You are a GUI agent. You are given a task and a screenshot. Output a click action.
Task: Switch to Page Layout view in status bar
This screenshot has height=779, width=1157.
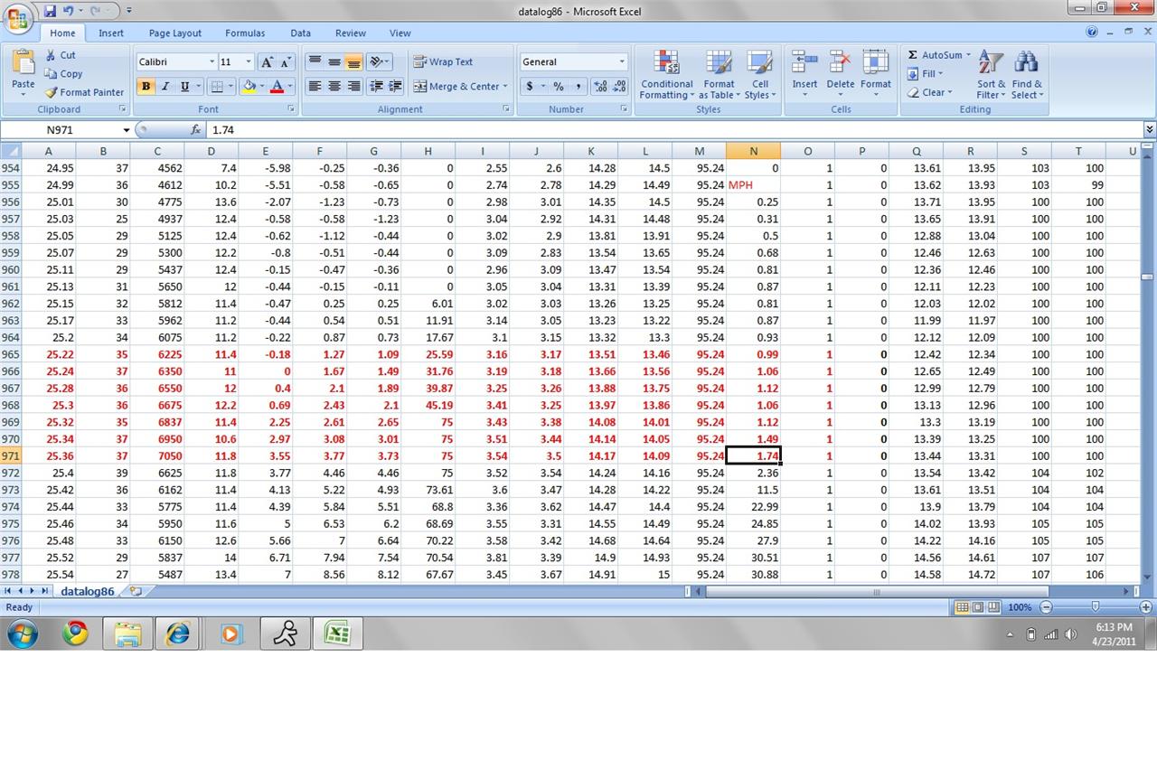pos(977,607)
